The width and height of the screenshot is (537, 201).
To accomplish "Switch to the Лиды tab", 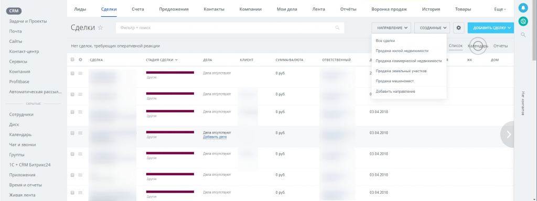I will tap(80, 9).
